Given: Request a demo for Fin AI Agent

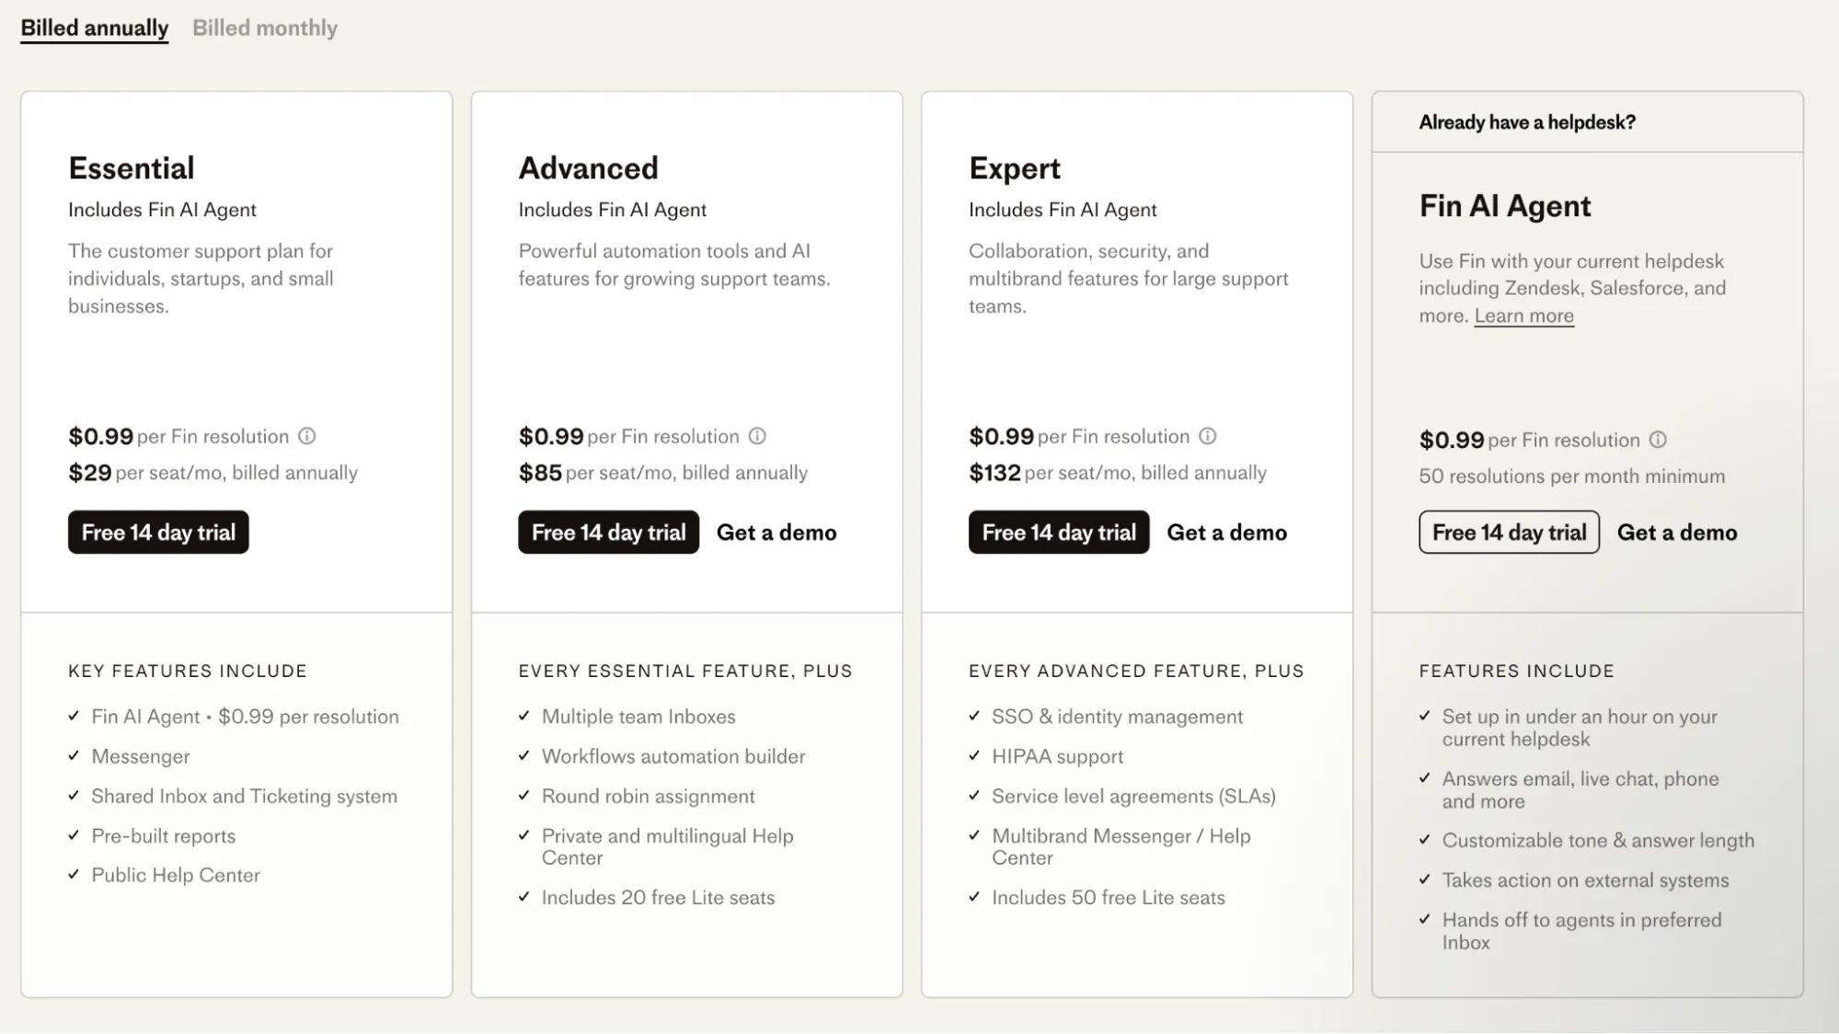Looking at the screenshot, I should pos(1676,532).
